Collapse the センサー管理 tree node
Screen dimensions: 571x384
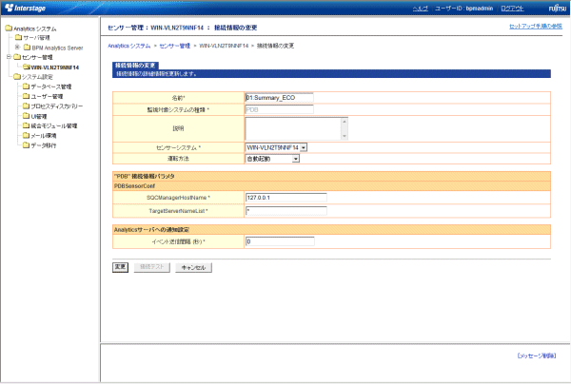pos(9,57)
